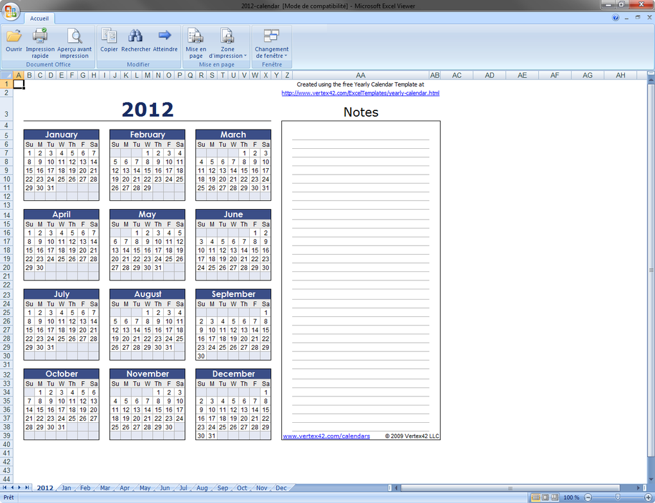
Task: Switch to the Jun sheet tab
Action: point(165,488)
